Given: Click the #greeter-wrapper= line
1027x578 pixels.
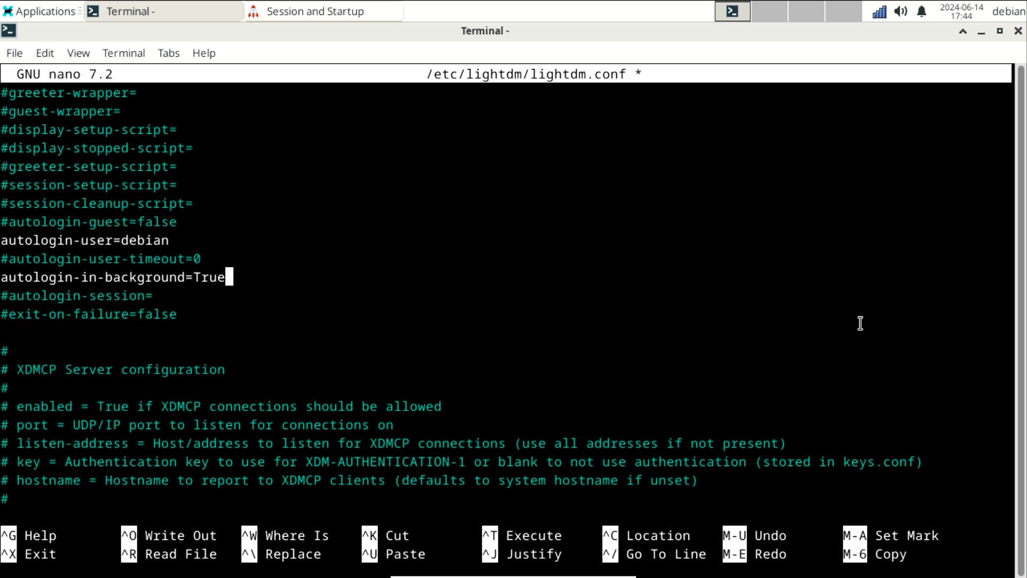Looking at the screenshot, I should click(68, 93).
